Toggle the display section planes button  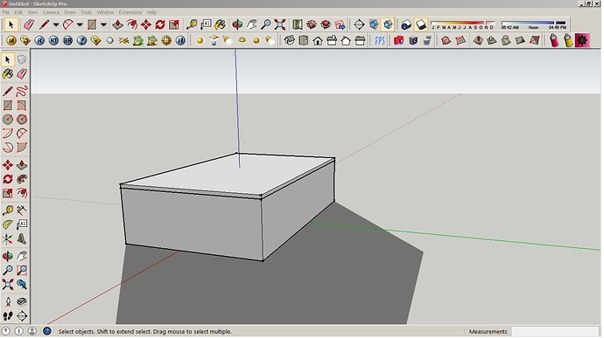pos(374,25)
